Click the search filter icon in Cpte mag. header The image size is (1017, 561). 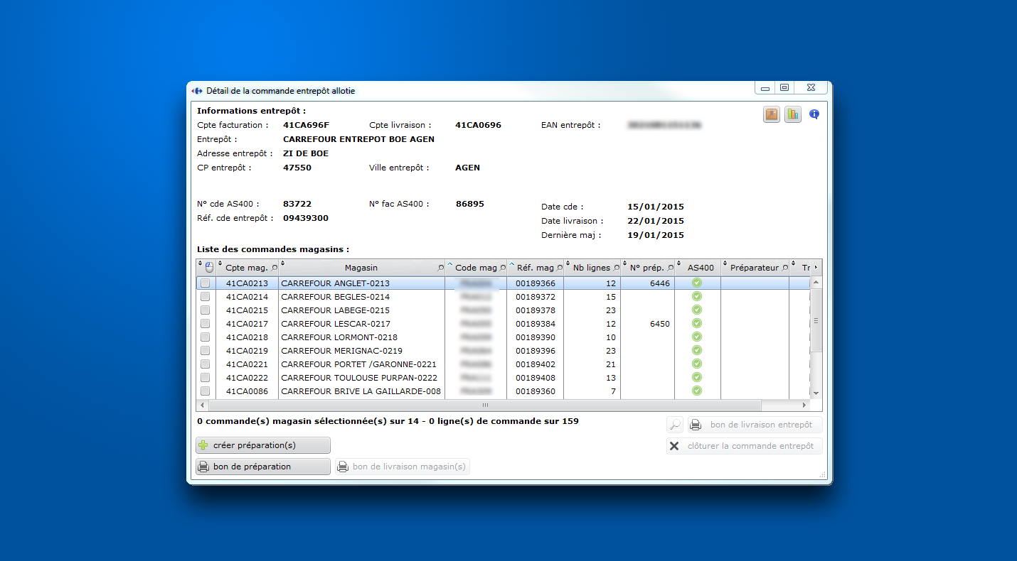pos(275,268)
